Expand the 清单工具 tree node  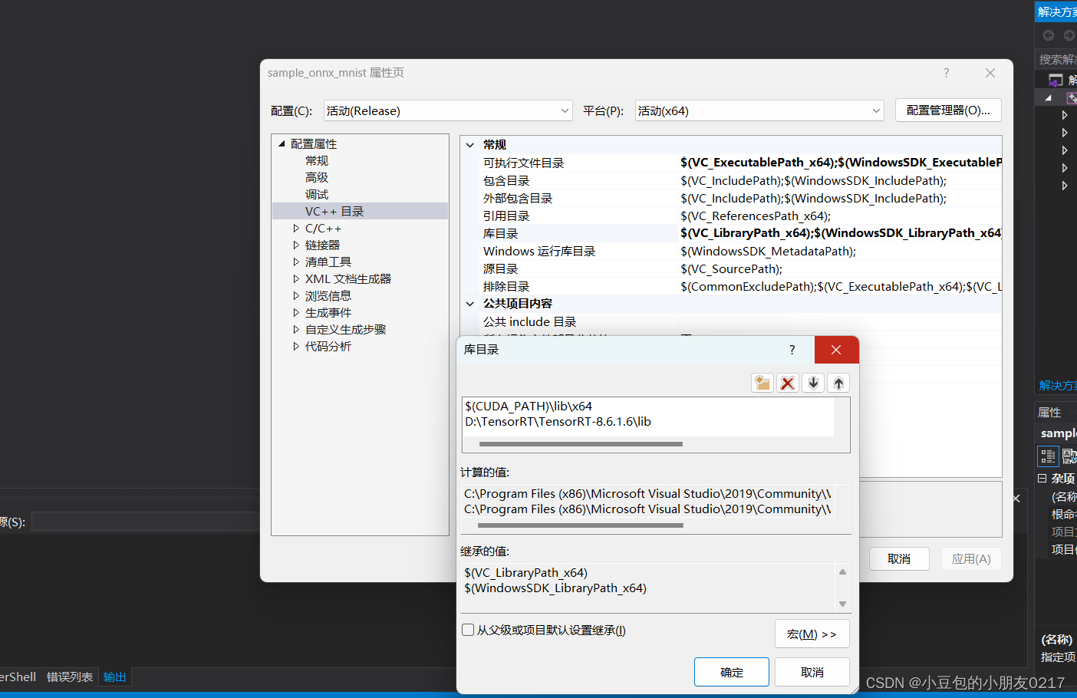pos(296,262)
